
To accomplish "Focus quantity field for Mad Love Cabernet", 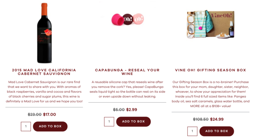I will [x=26, y=126].
